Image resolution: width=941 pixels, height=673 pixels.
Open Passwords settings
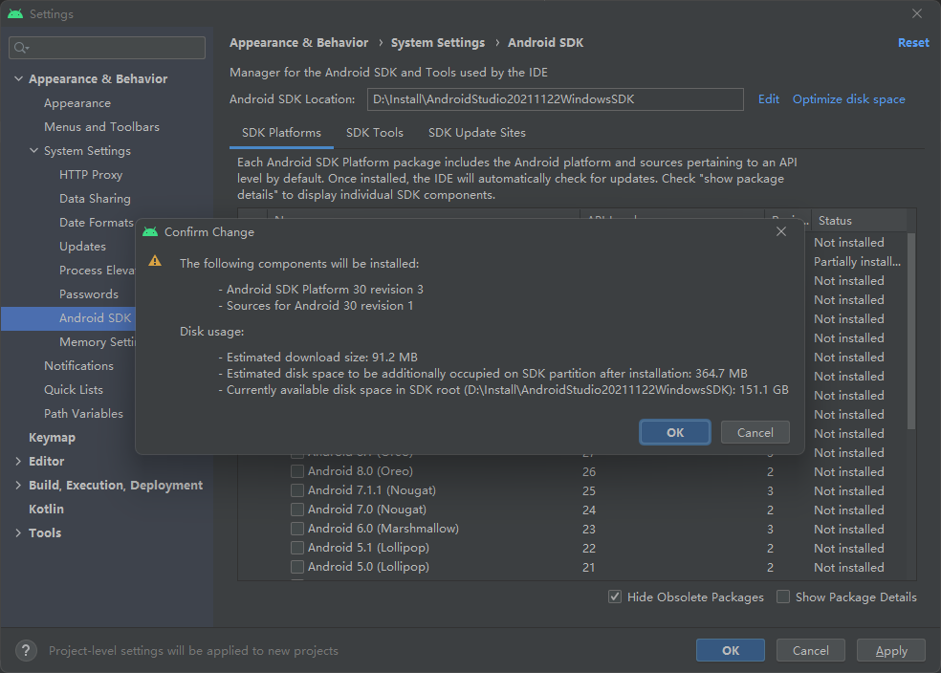tap(89, 294)
